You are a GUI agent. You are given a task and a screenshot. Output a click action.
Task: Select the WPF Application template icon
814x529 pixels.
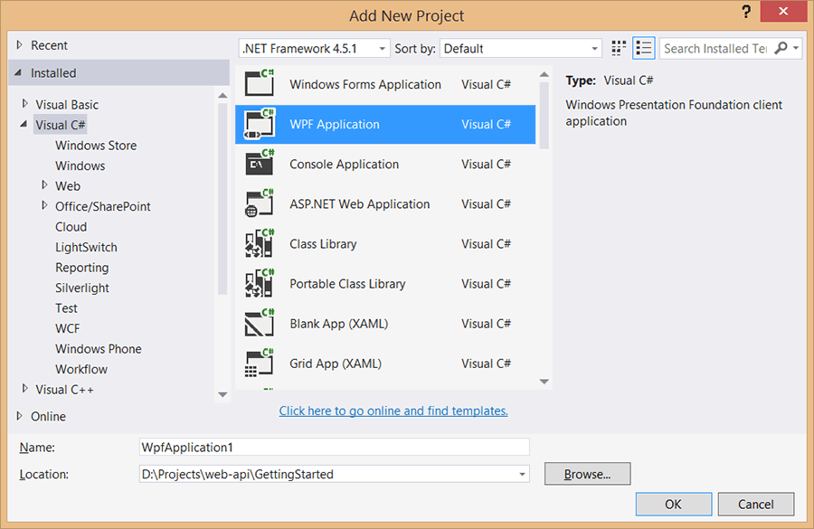(259, 124)
